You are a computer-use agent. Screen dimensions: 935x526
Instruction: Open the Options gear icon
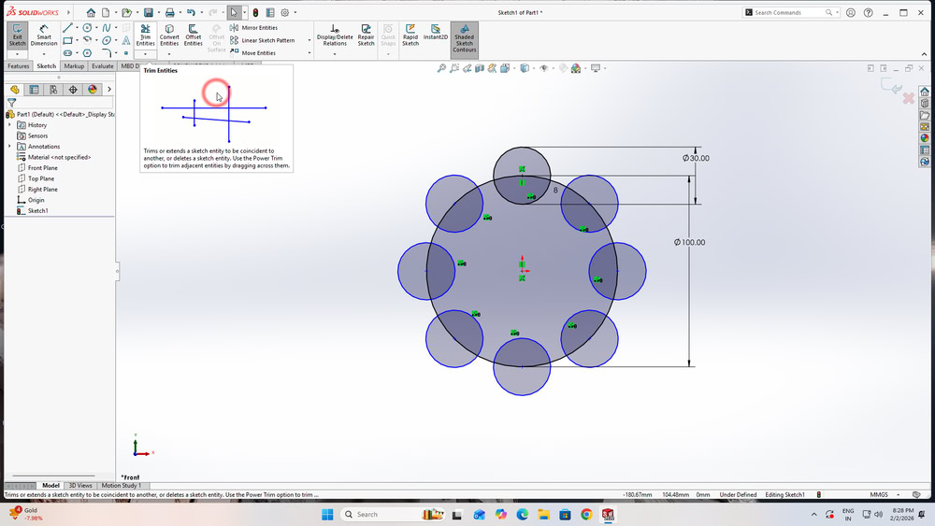285,12
